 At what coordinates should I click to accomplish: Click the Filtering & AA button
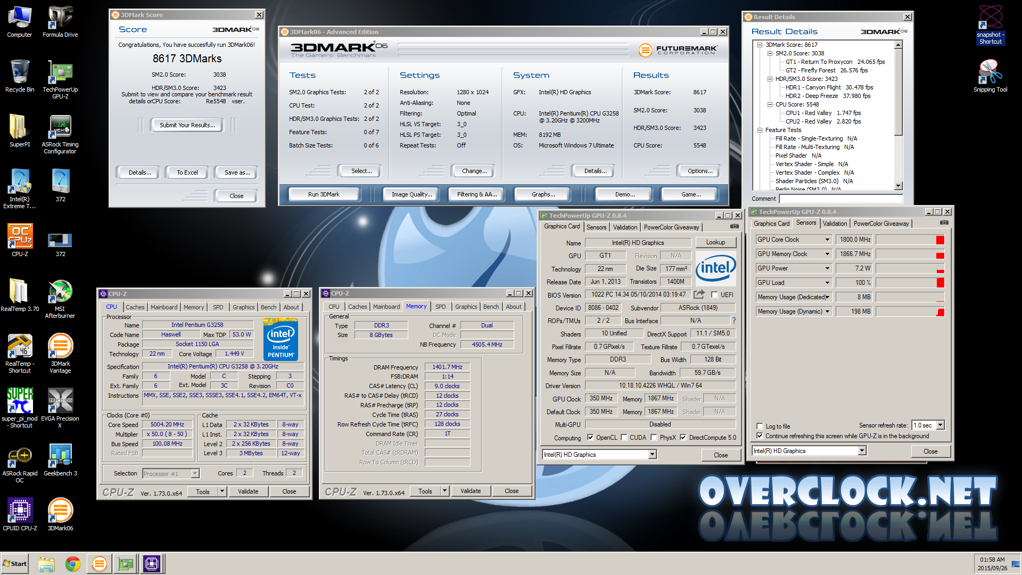tap(477, 194)
